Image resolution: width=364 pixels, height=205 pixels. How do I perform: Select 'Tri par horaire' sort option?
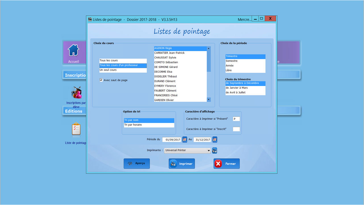[x=149, y=125]
